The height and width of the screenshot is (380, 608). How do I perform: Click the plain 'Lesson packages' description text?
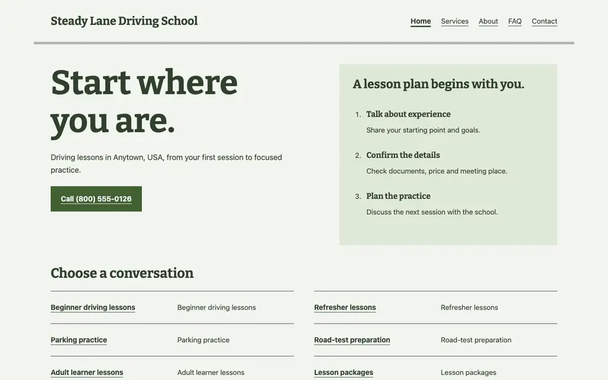[469, 372]
